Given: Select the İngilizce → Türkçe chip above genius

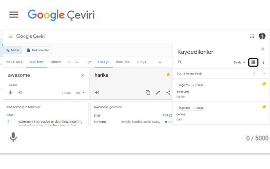Looking at the screenshot, I should point(191,108).
